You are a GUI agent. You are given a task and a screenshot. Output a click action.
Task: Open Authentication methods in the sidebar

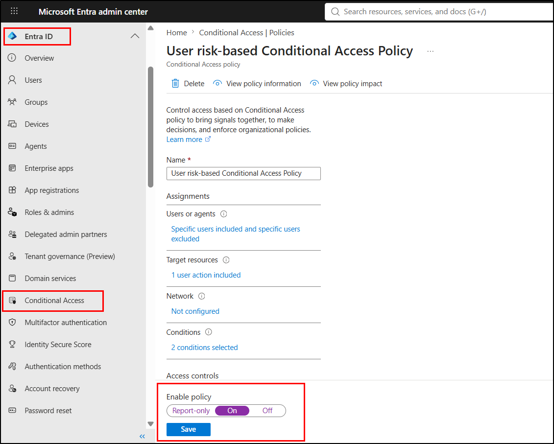click(63, 367)
